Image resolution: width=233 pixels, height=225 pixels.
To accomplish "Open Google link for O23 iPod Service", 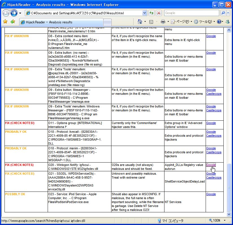I will click(x=211, y=194).
